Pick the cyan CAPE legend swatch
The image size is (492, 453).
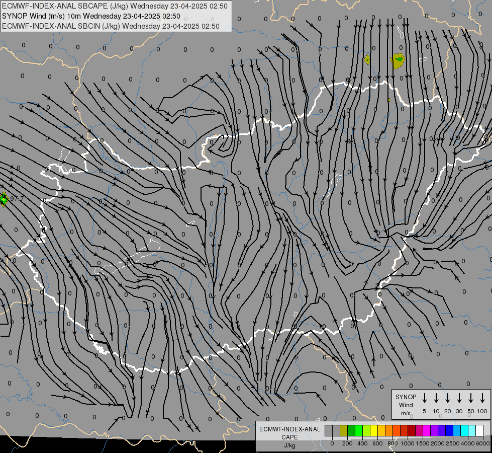click(464, 430)
